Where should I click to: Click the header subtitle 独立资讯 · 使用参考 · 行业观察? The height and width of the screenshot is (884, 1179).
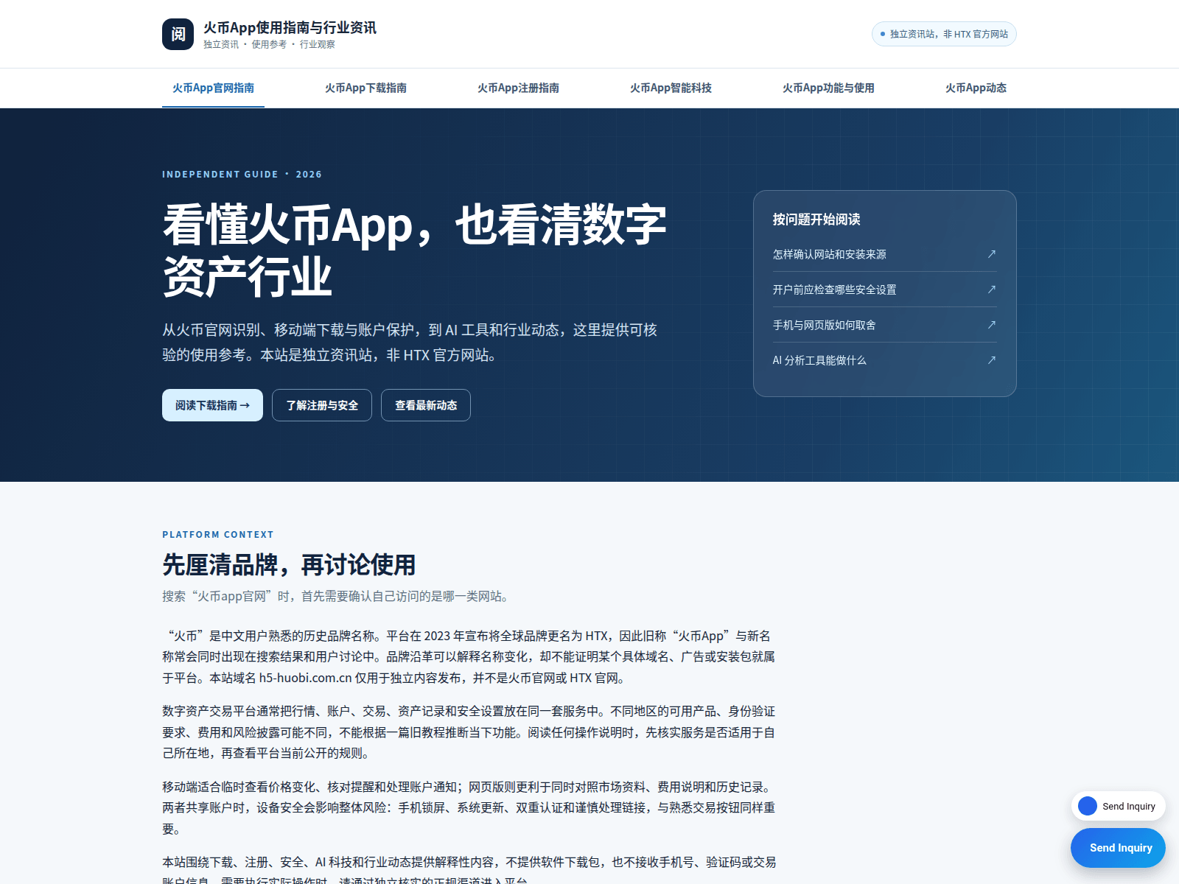[x=269, y=45]
